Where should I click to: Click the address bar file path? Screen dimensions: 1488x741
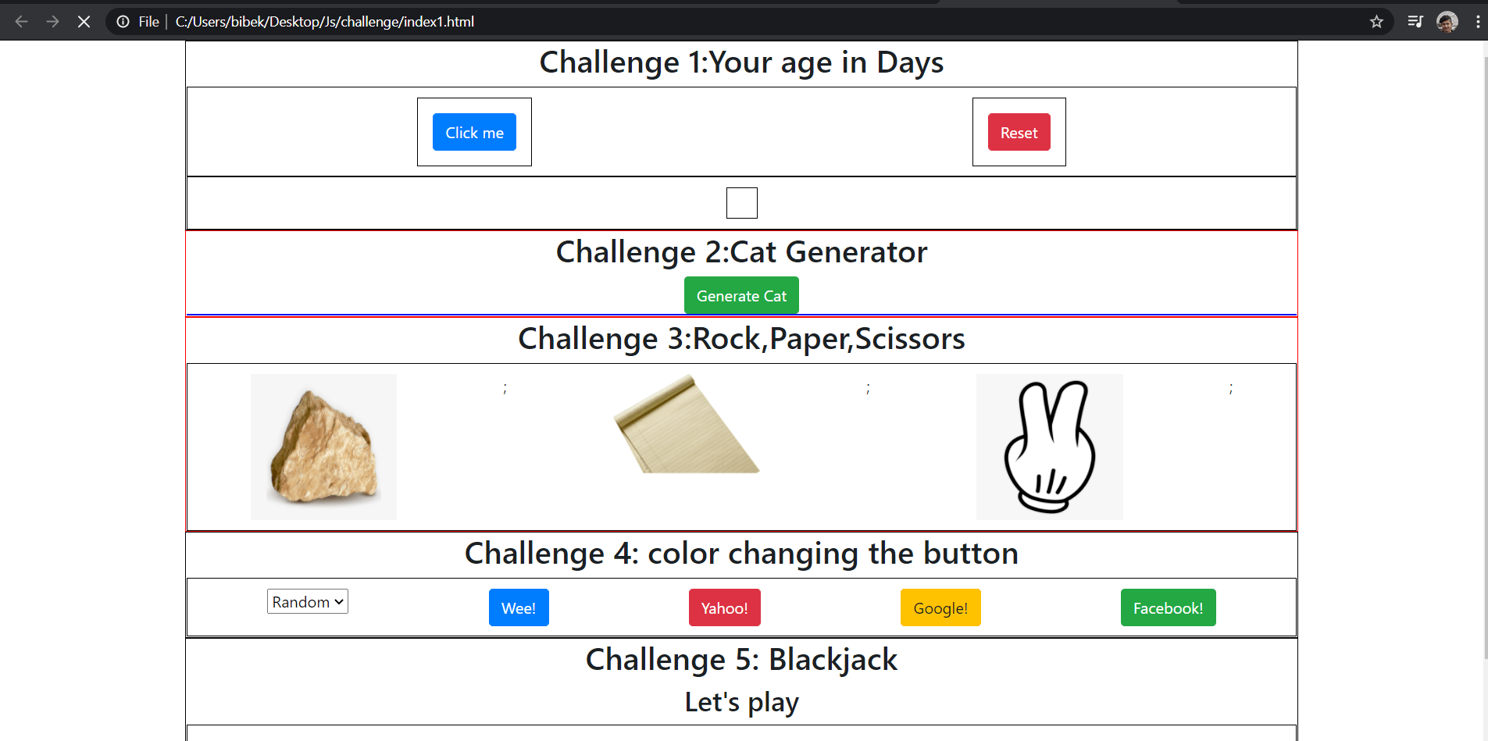pos(324,22)
